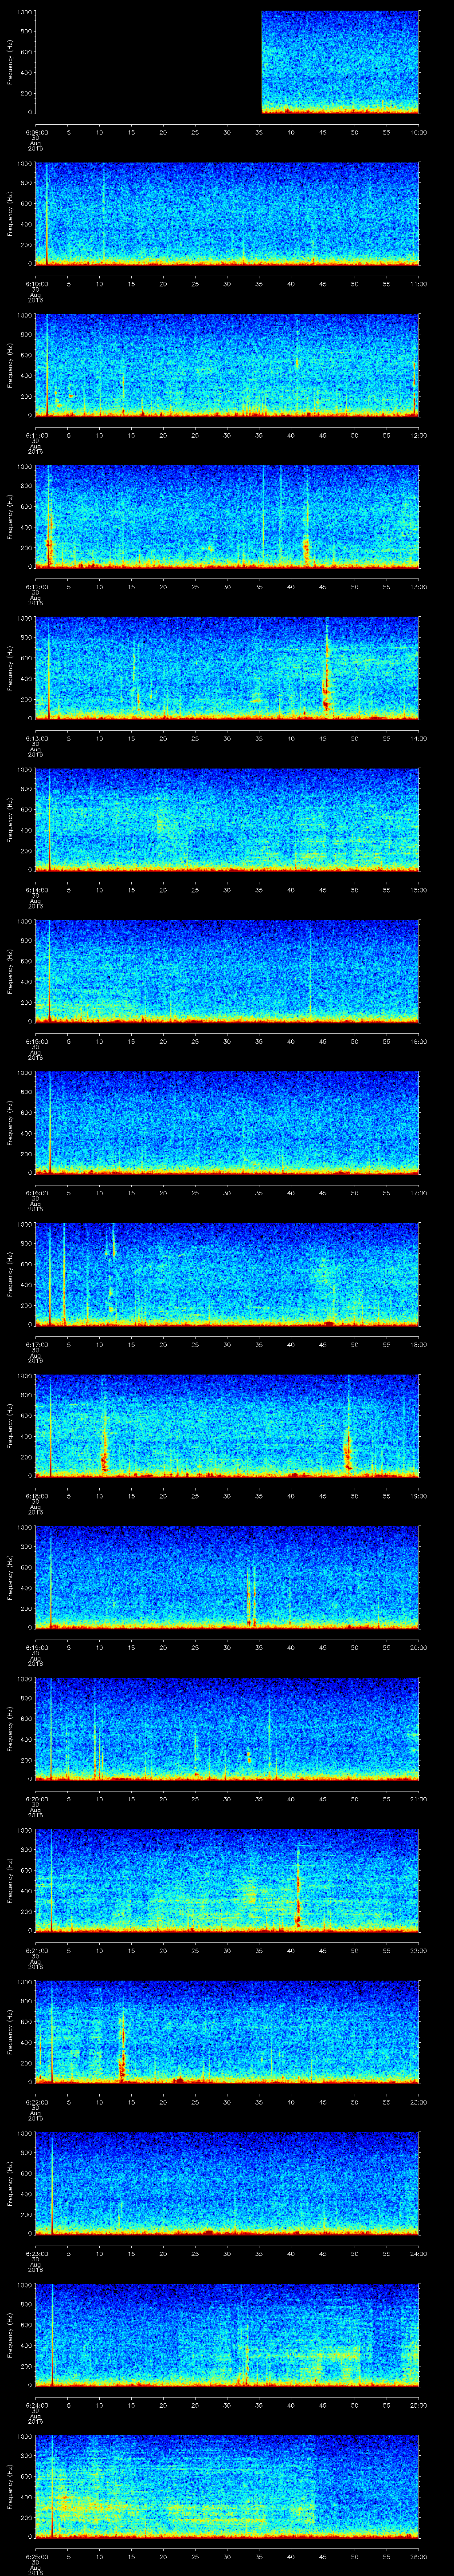Viewport: 454px width, 2576px height.
Task: Select the 6:17:00 time axis label
Action: [x=36, y=1345]
